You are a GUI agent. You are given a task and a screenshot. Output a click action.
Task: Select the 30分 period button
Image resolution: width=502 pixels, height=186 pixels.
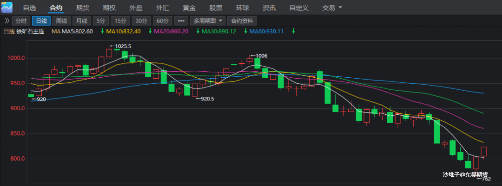pyautogui.click(x=141, y=21)
